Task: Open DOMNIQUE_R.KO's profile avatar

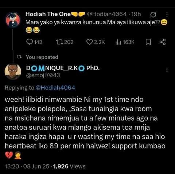Action: click(13, 72)
